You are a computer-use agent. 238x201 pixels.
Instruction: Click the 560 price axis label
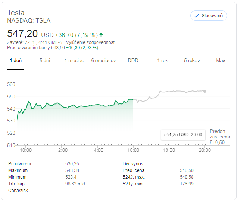(x=11, y=84)
